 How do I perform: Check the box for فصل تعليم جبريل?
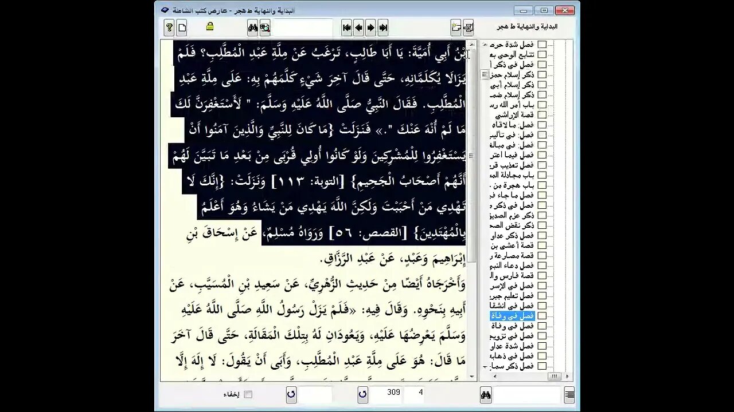tap(542, 296)
